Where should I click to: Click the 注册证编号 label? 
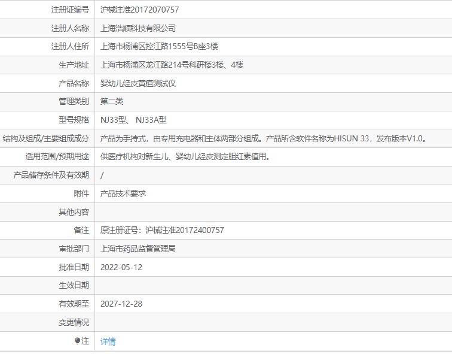(x=70, y=10)
